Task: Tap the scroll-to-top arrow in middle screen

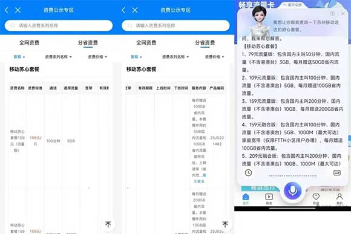Action: click(x=225, y=224)
